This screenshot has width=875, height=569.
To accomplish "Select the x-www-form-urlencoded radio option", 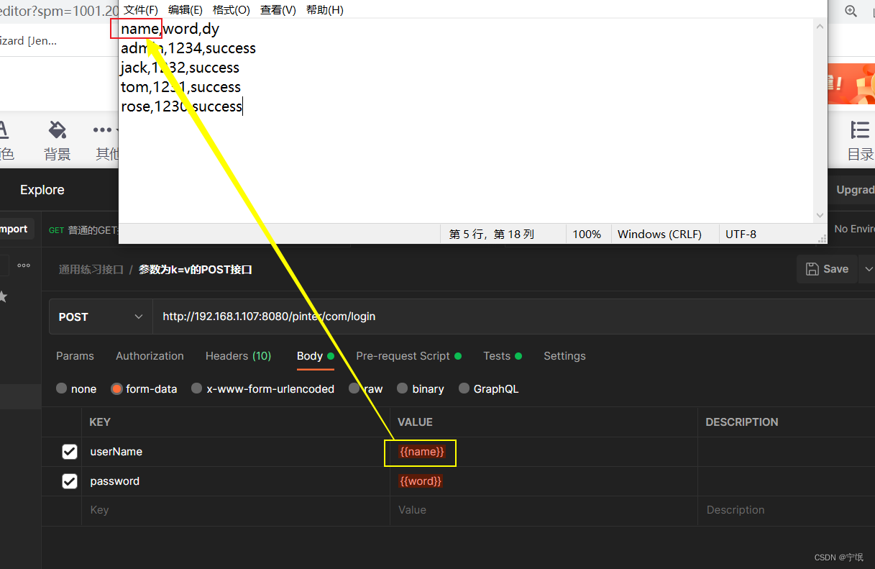I will 197,388.
